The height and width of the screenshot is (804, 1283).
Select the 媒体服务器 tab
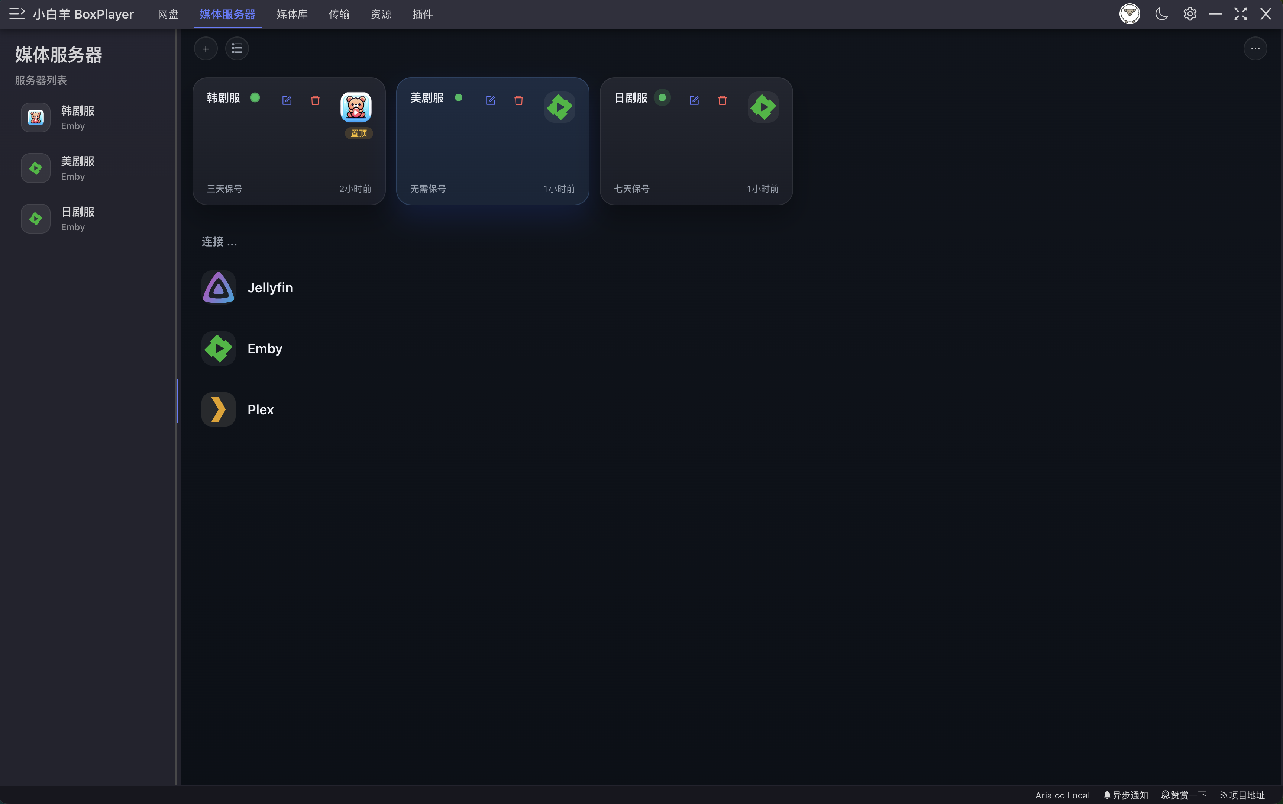[x=227, y=15]
